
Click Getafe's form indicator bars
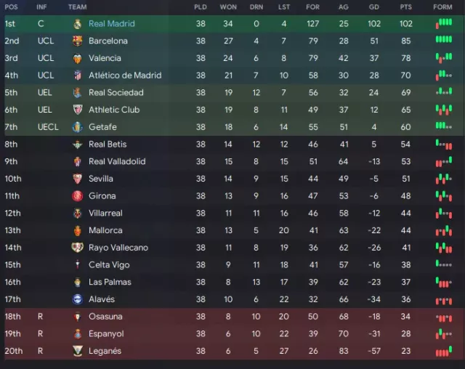click(444, 126)
